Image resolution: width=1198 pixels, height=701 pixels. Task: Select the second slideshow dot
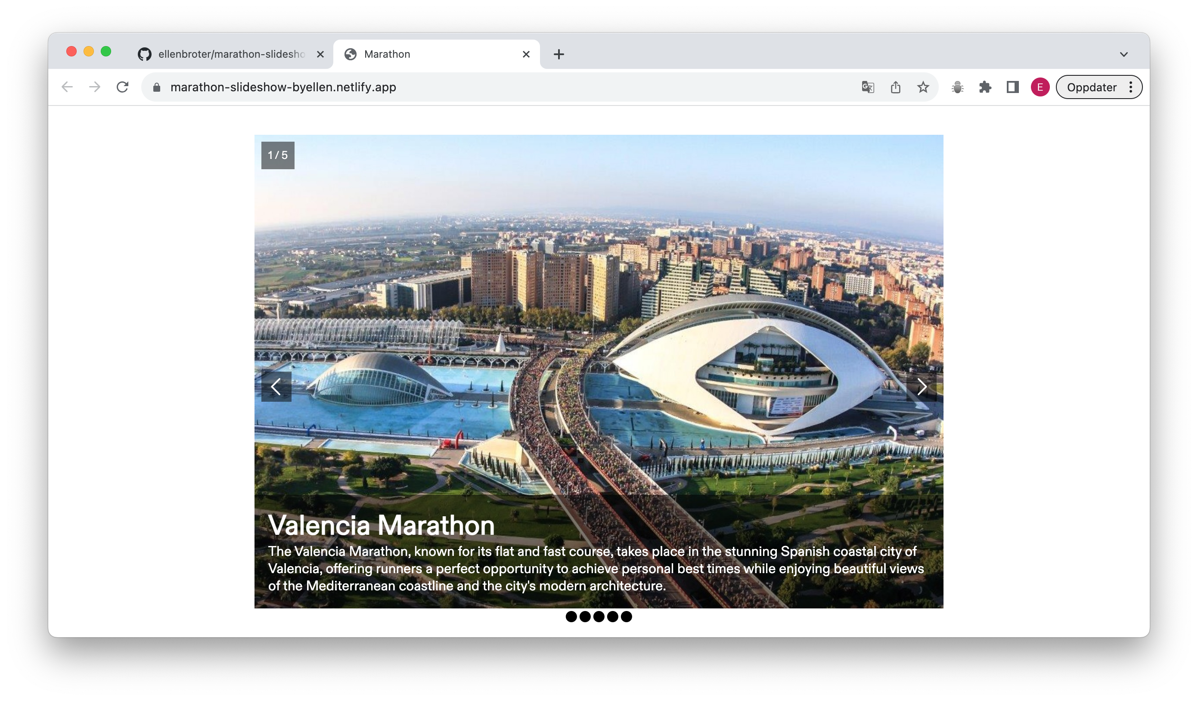click(x=585, y=617)
